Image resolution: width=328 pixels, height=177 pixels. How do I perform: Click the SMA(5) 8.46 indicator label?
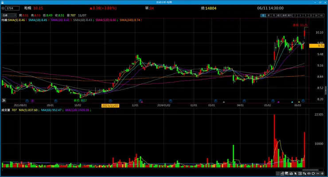point(16,20)
